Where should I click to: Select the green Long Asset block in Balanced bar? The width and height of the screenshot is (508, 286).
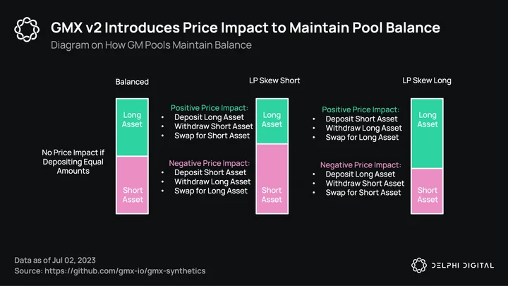[132, 127]
